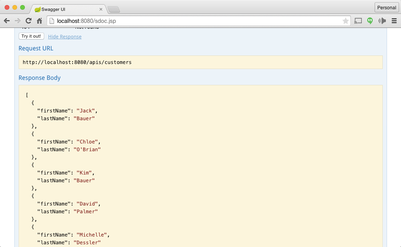This screenshot has width=401, height=247.
Task: Click the "Palmer" lastName value
Action: (86, 211)
